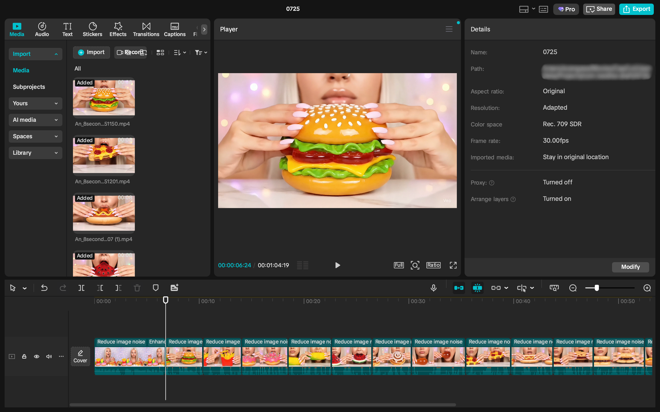Delete left of playhead
Image resolution: width=660 pixels, height=412 pixels.
pyautogui.click(x=100, y=288)
